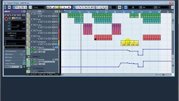Click bar 33 on the timeline ruler
179x101 pixels.
coord(97,12)
